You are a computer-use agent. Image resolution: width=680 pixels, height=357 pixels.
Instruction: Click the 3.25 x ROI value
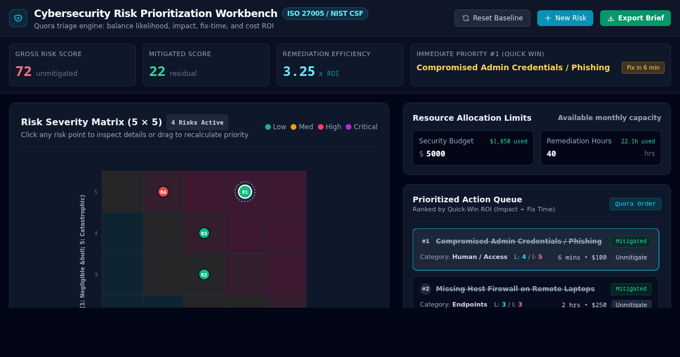coord(311,72)
